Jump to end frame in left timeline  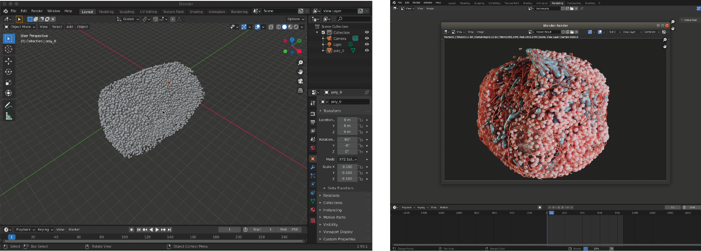[170, 230]
